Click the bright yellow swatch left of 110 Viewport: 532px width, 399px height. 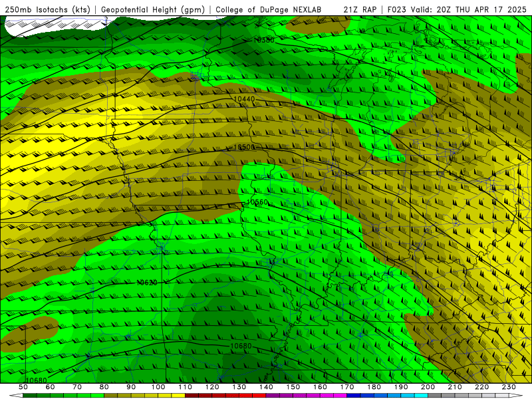click(x=178, y=396)
